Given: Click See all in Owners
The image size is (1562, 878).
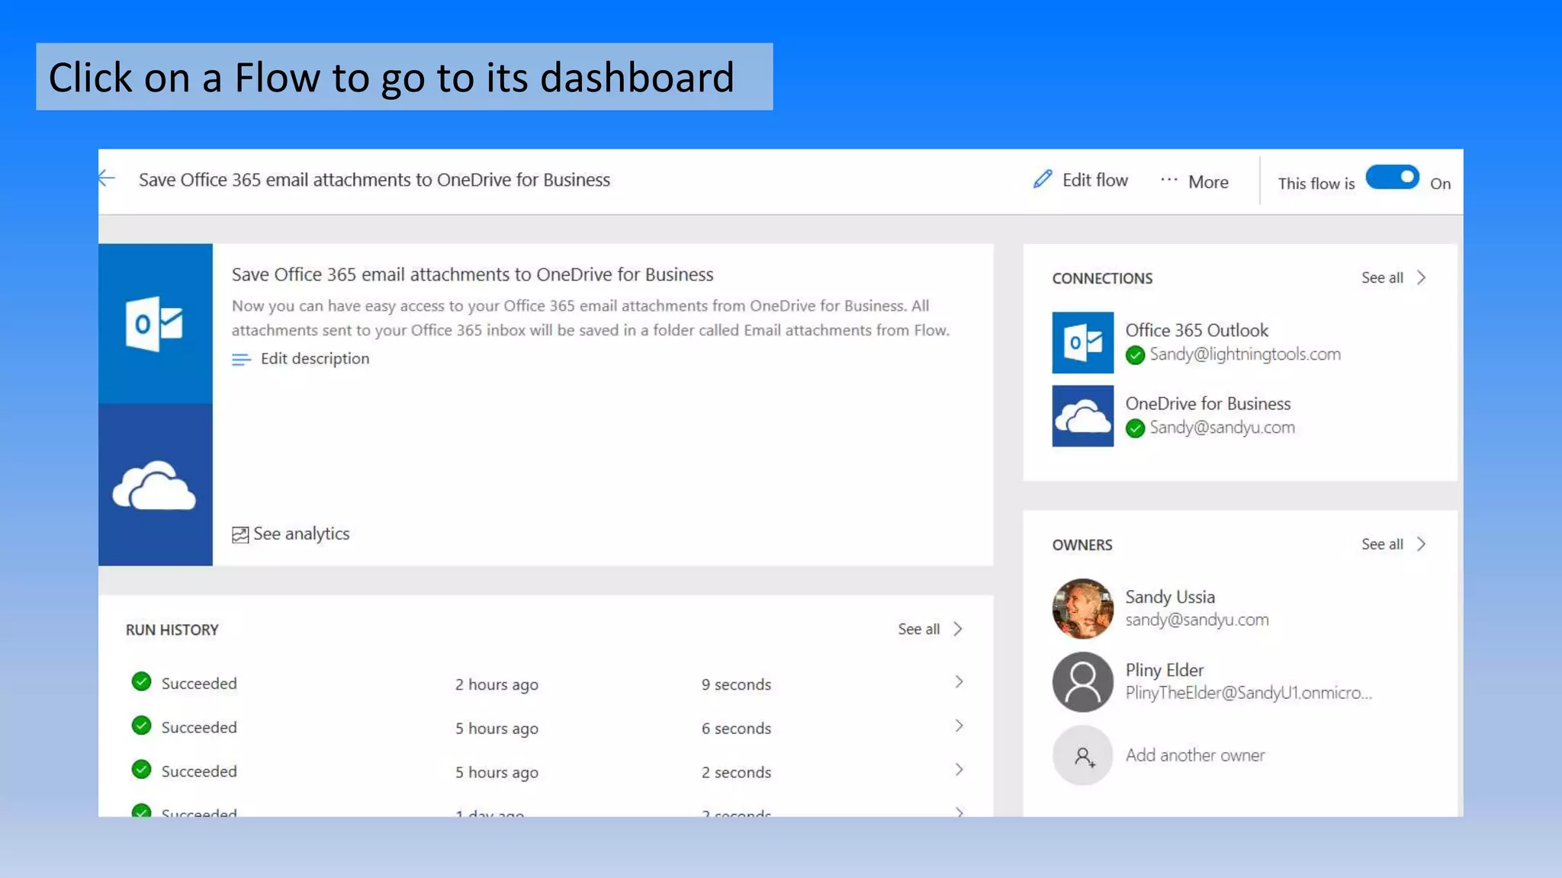Looking at the screenshot, I should [1382, 544].
